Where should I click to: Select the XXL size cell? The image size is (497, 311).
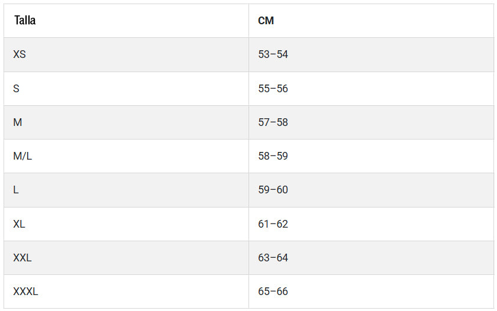(22, 258)
